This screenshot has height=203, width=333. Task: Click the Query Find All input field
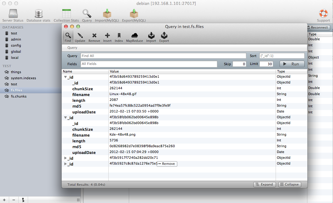pyautogui.click(x=163, y=56)
